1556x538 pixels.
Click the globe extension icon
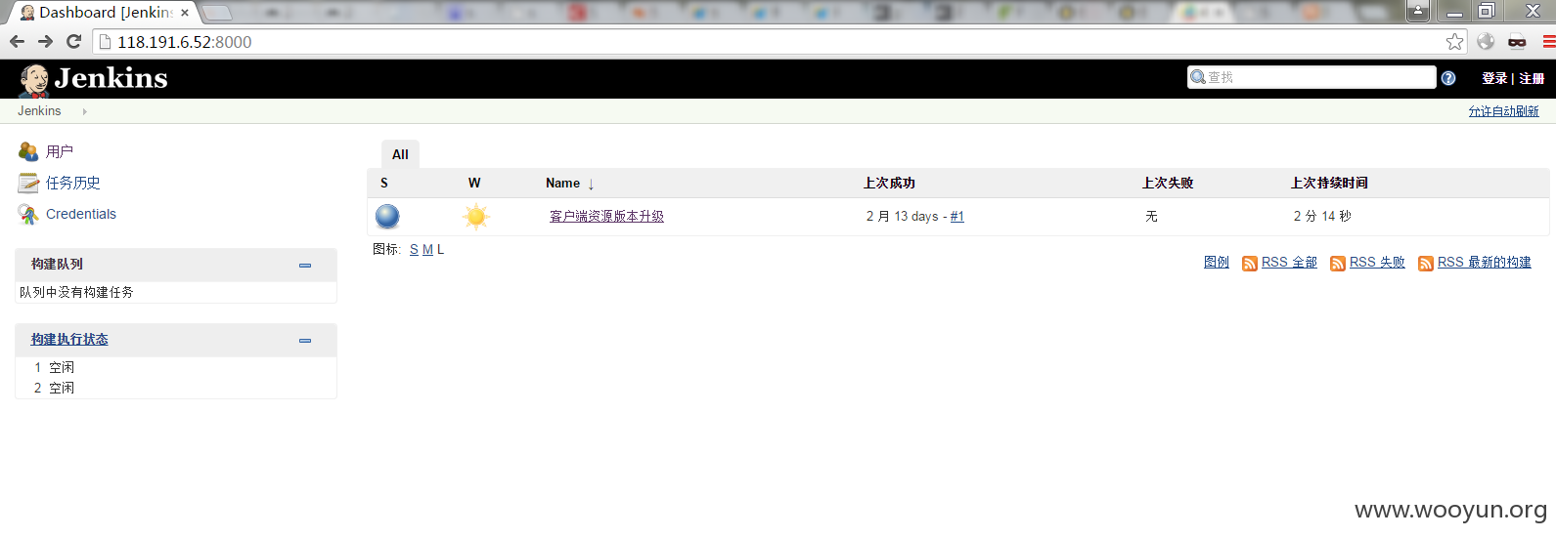pyautogui.click(x=1486, y=41)
